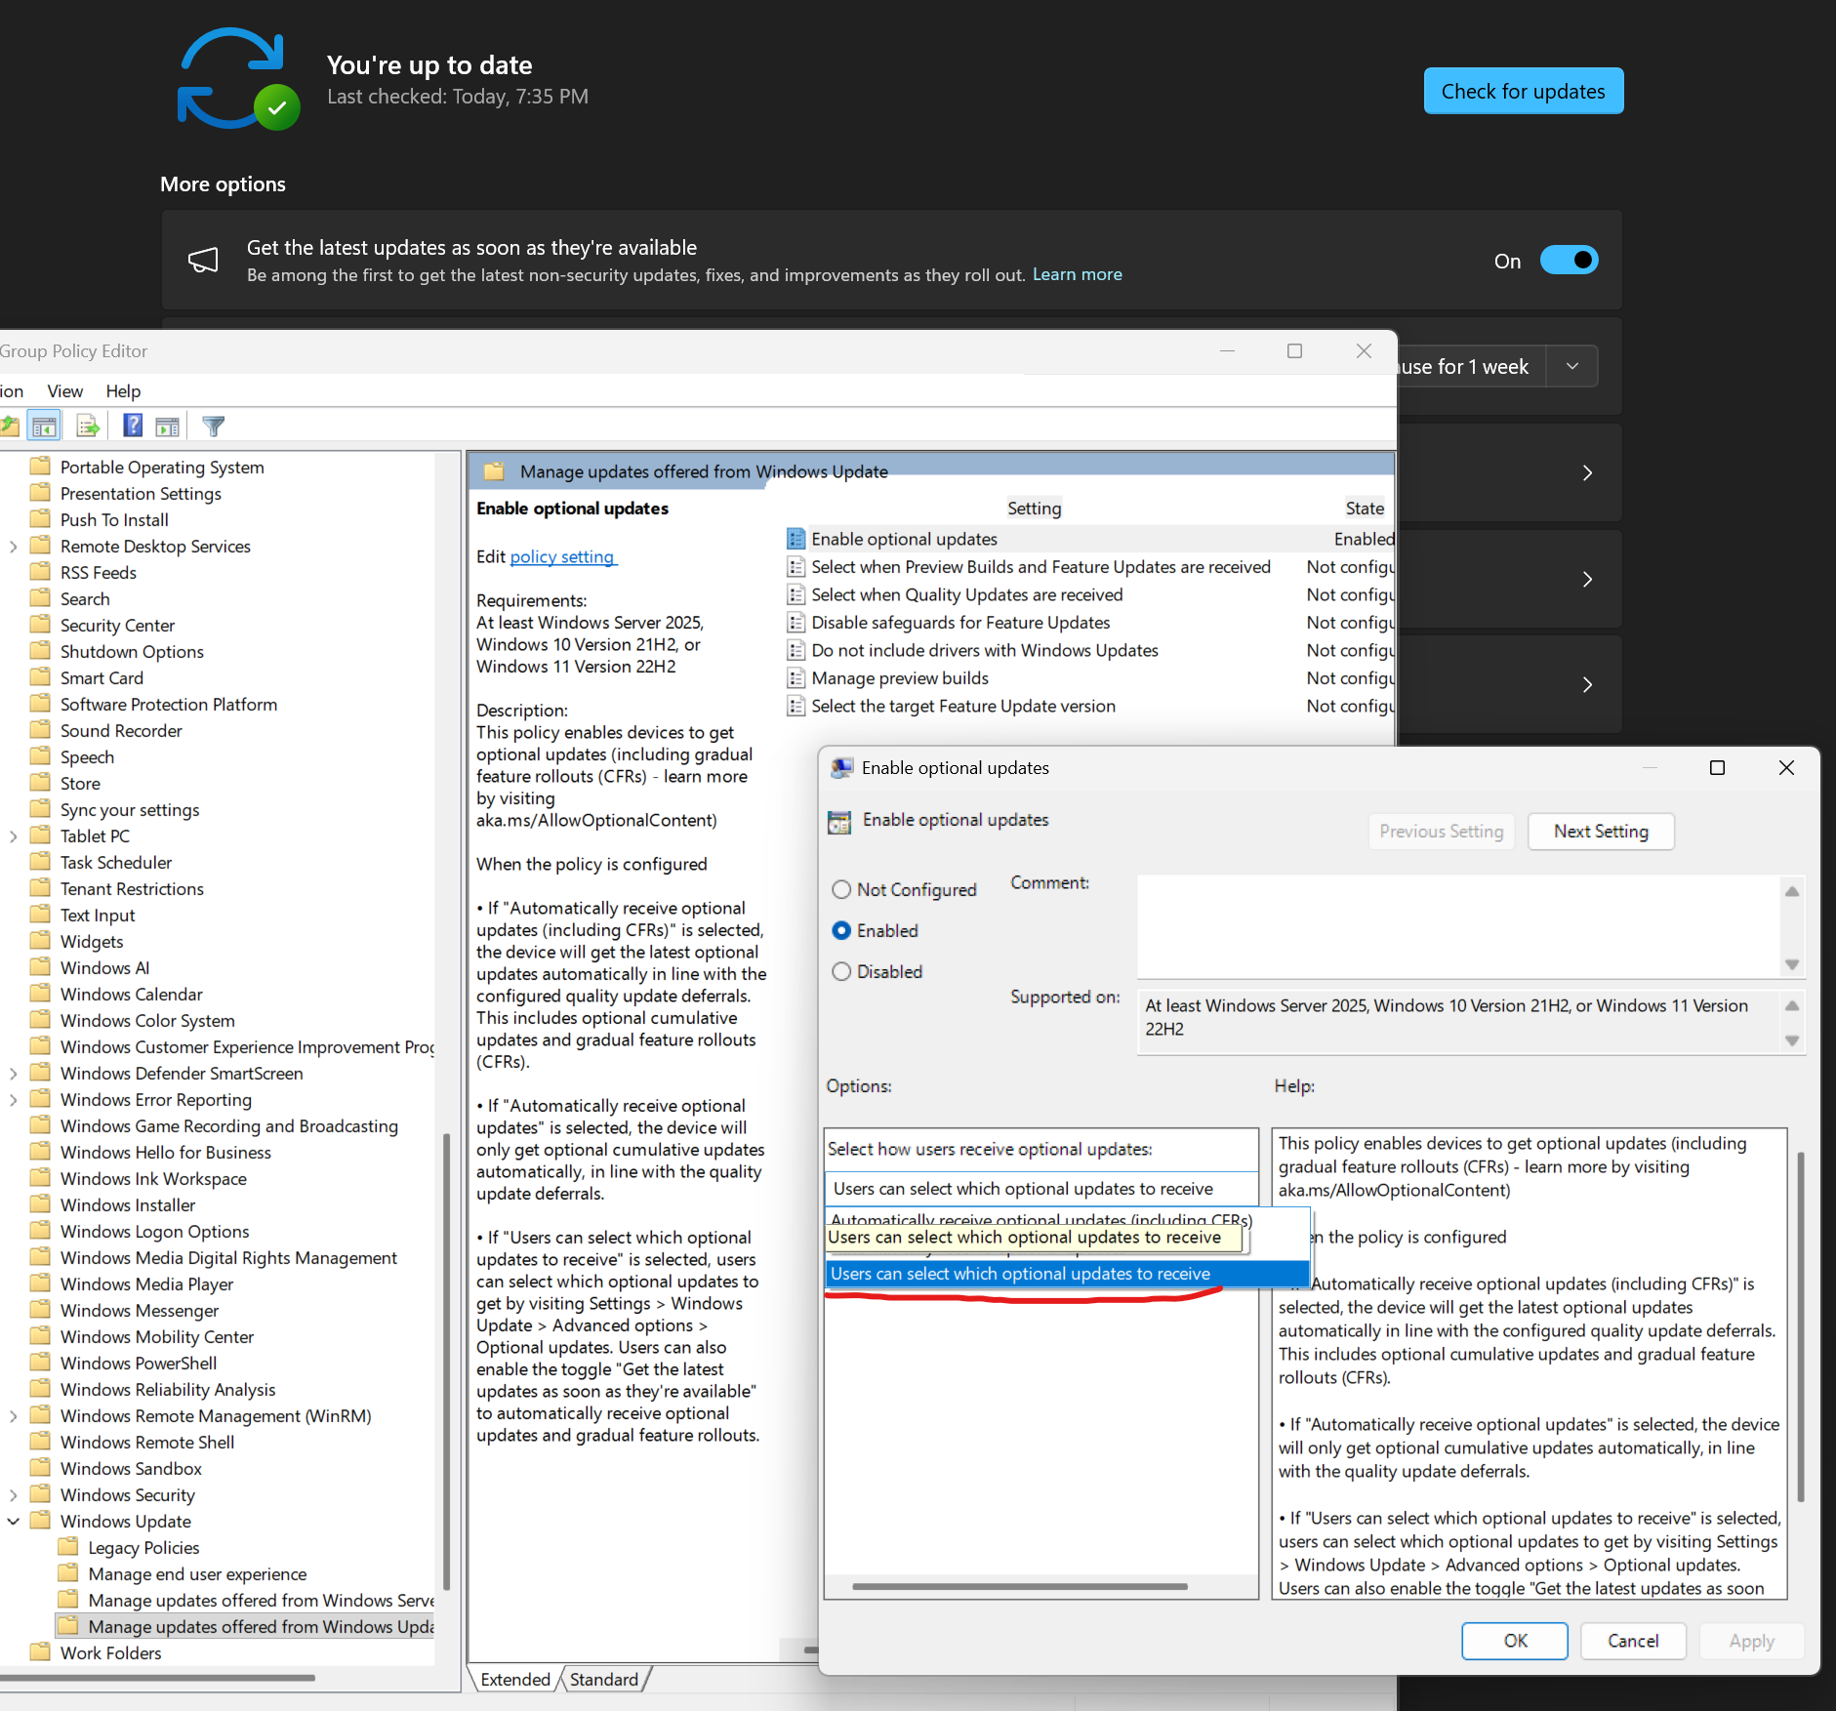Click the Show/Hide Action Pane toolbar icon
The image size is (1836, 1711).
[x=168, y=427]
